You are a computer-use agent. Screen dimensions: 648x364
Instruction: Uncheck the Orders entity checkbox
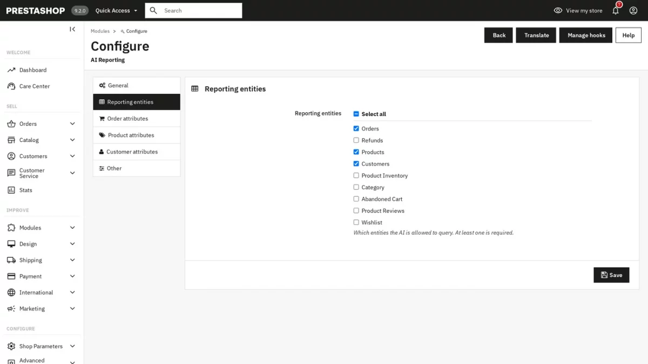[x=356, y=128]
